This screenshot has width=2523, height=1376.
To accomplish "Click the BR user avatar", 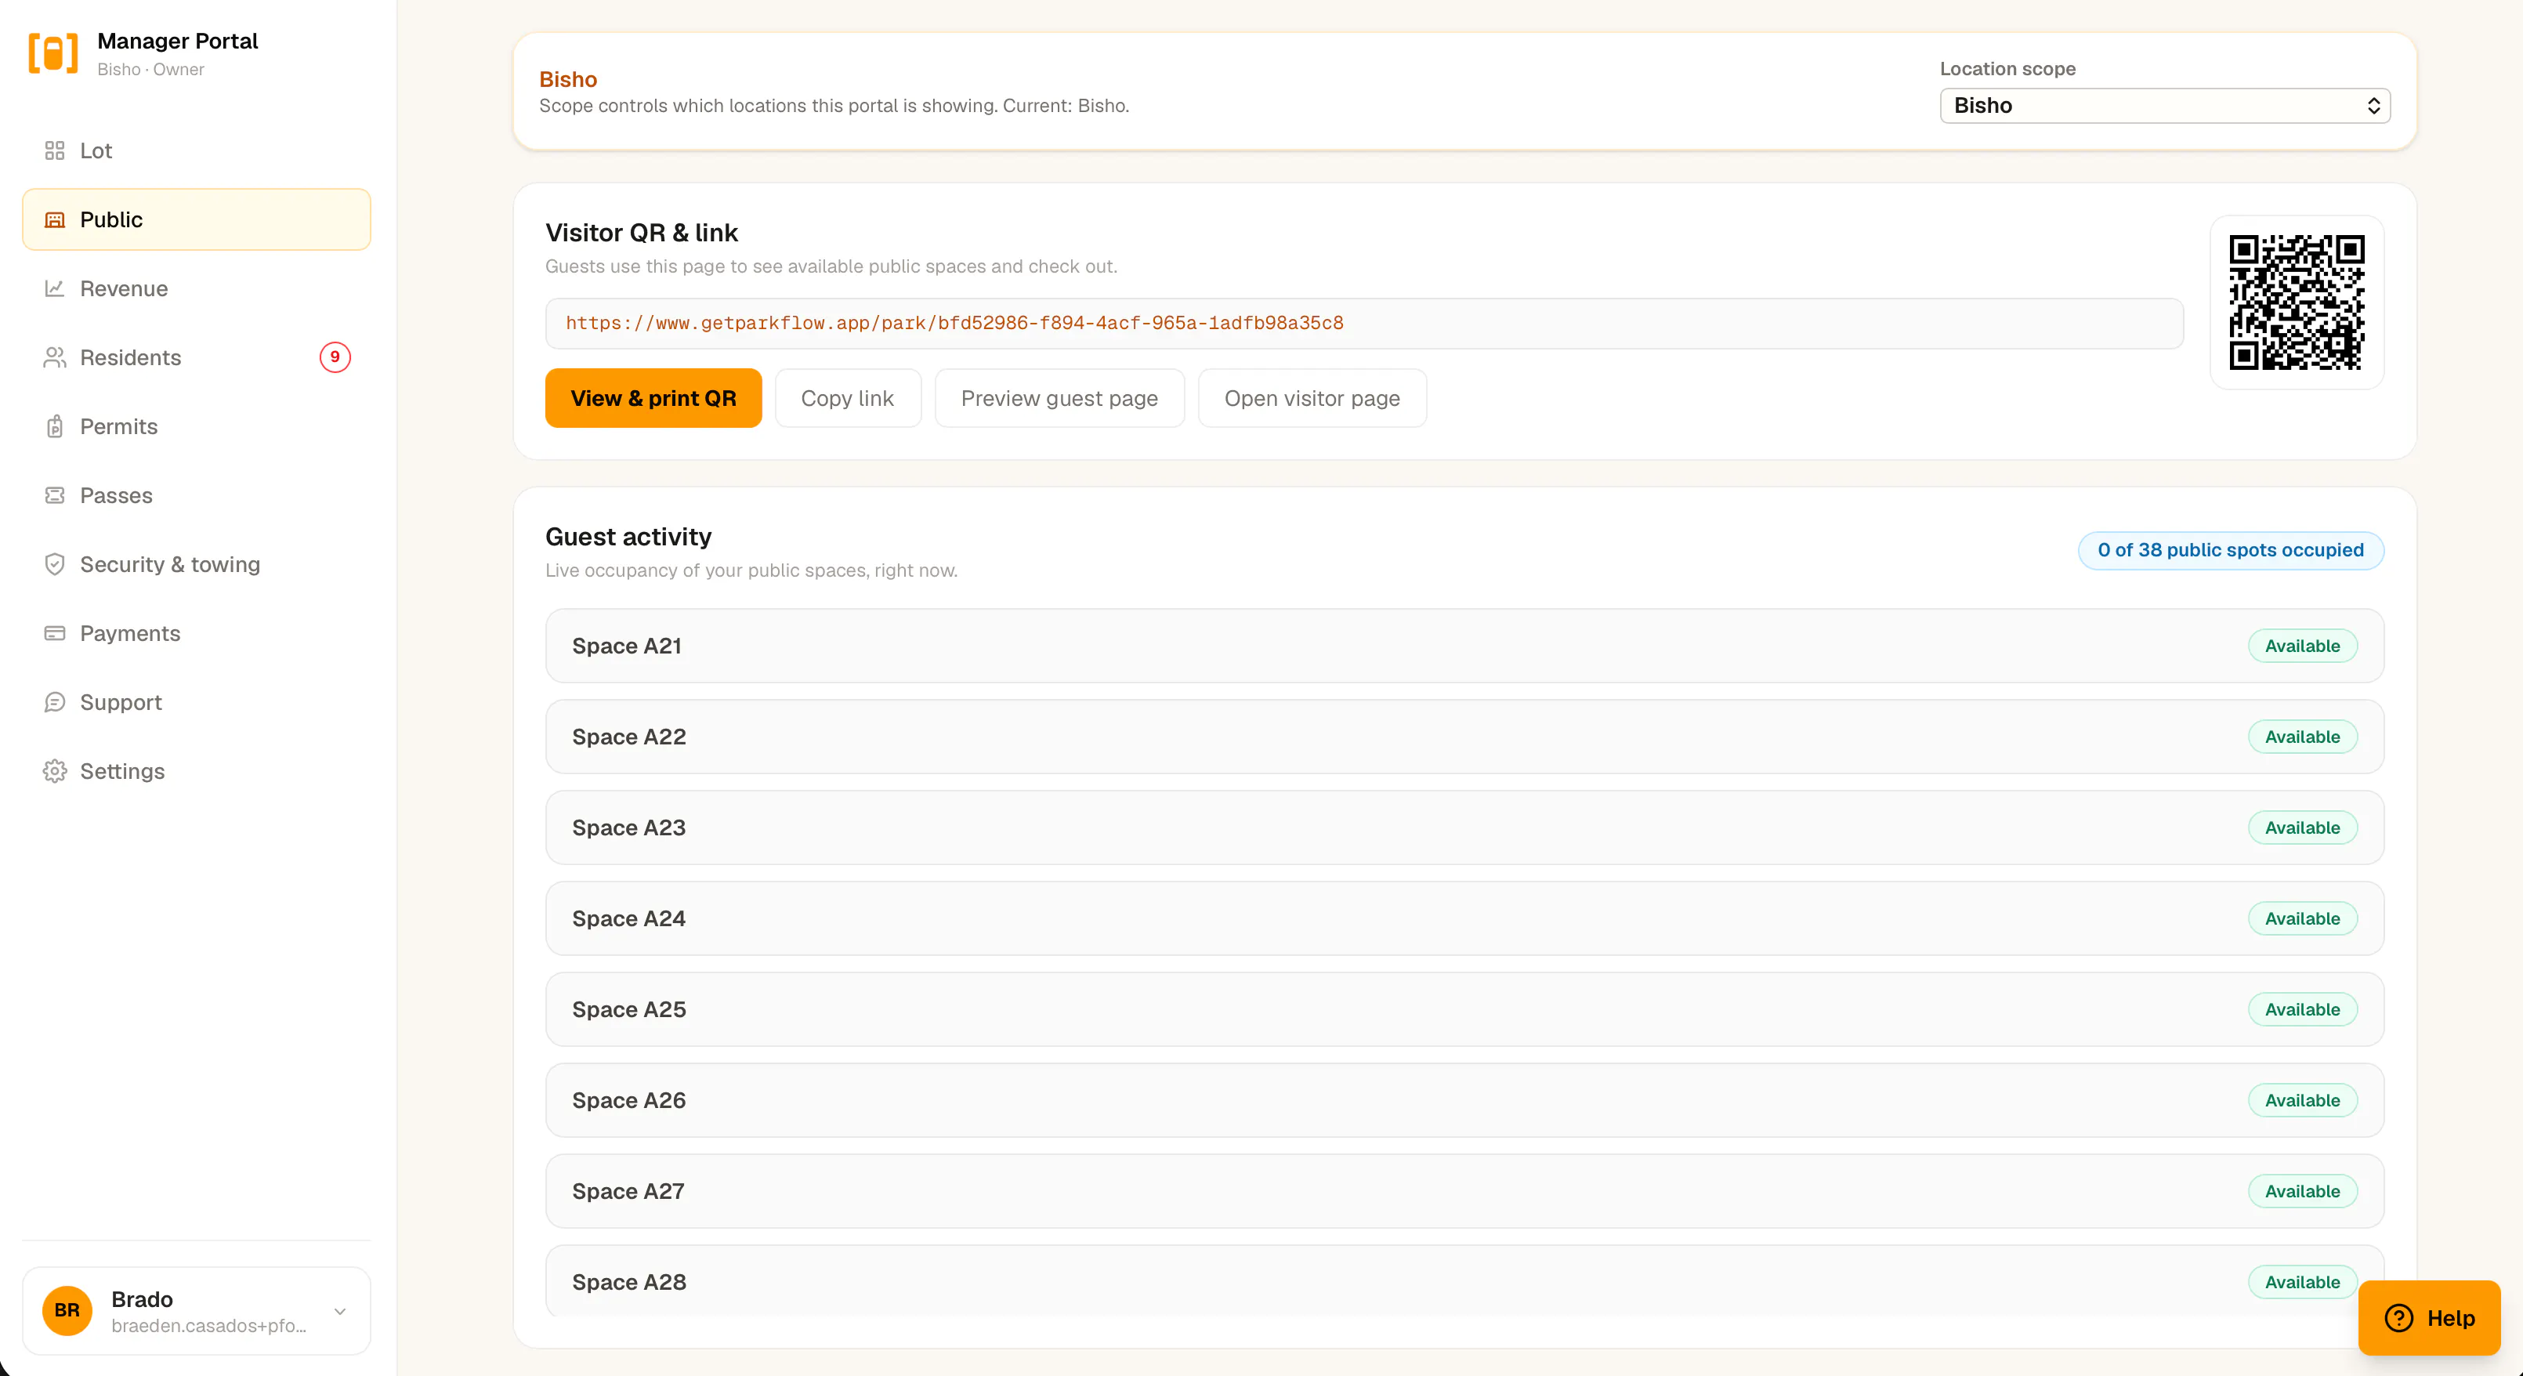I will 67,1310.
